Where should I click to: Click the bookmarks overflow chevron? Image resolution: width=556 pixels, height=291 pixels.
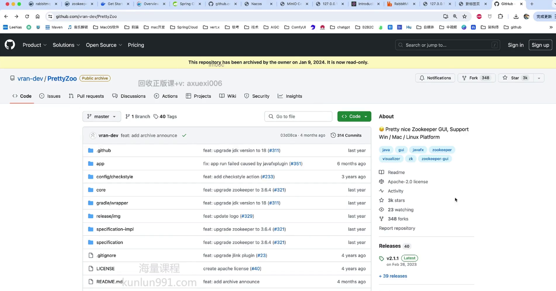tap(551, 27)
